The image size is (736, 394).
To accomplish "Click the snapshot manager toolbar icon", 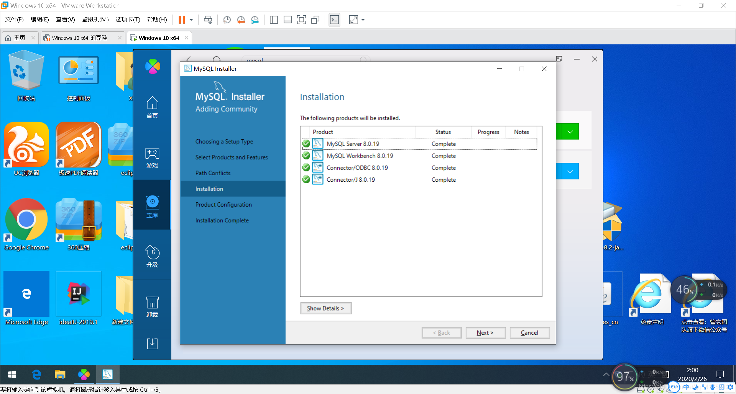I will [x=255, y=20].
